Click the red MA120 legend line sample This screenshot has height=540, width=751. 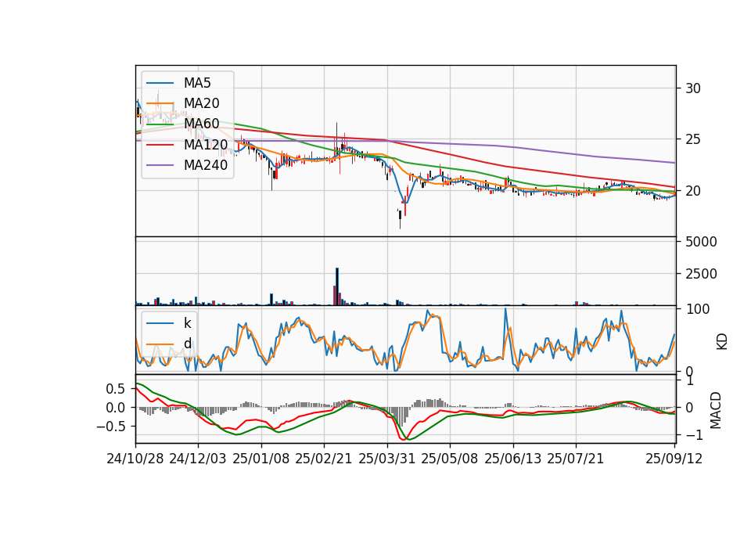160,146
